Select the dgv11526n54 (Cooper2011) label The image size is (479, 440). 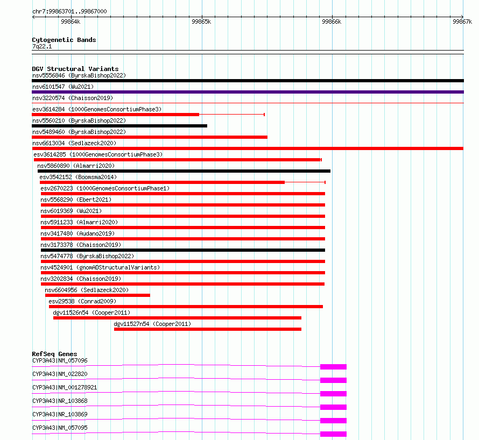coord(91,313)
